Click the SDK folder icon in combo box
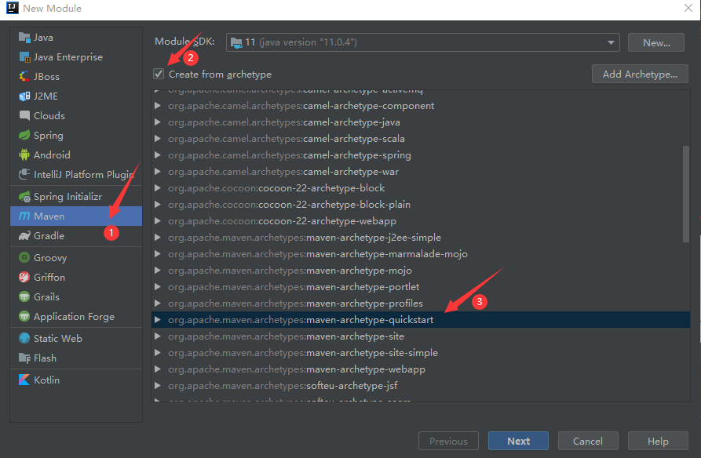This screenshot has width=701, height=458. pyautogui.click(x=236, y=42)
